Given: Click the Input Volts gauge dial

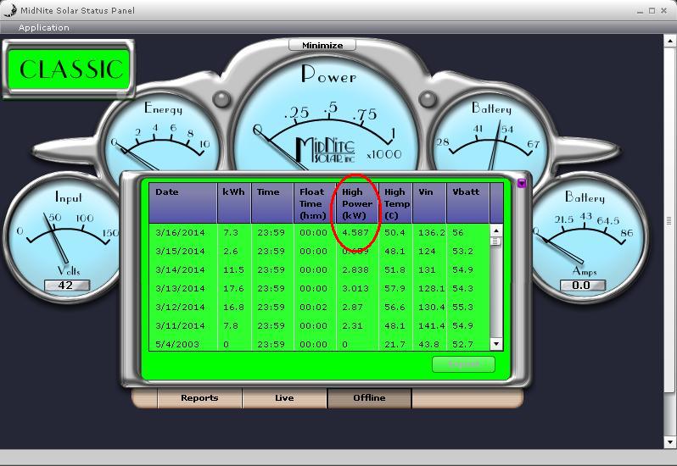Looking at the screenshot, I should (63, 236).
